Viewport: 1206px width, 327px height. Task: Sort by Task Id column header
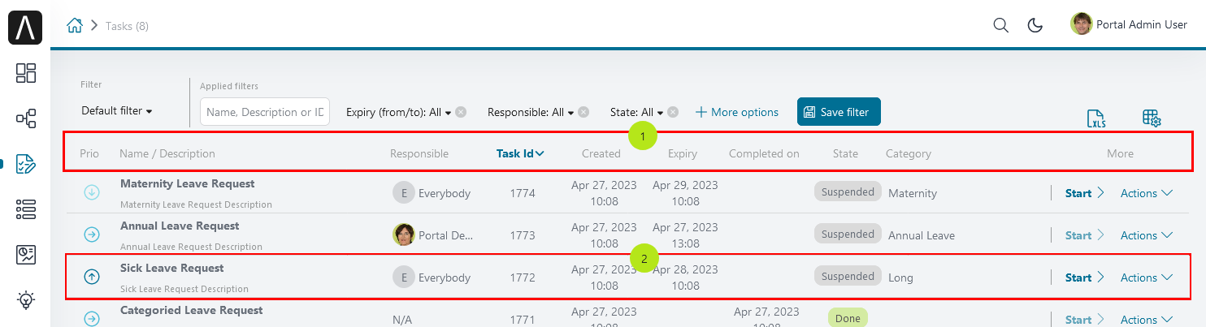(520, 153)
